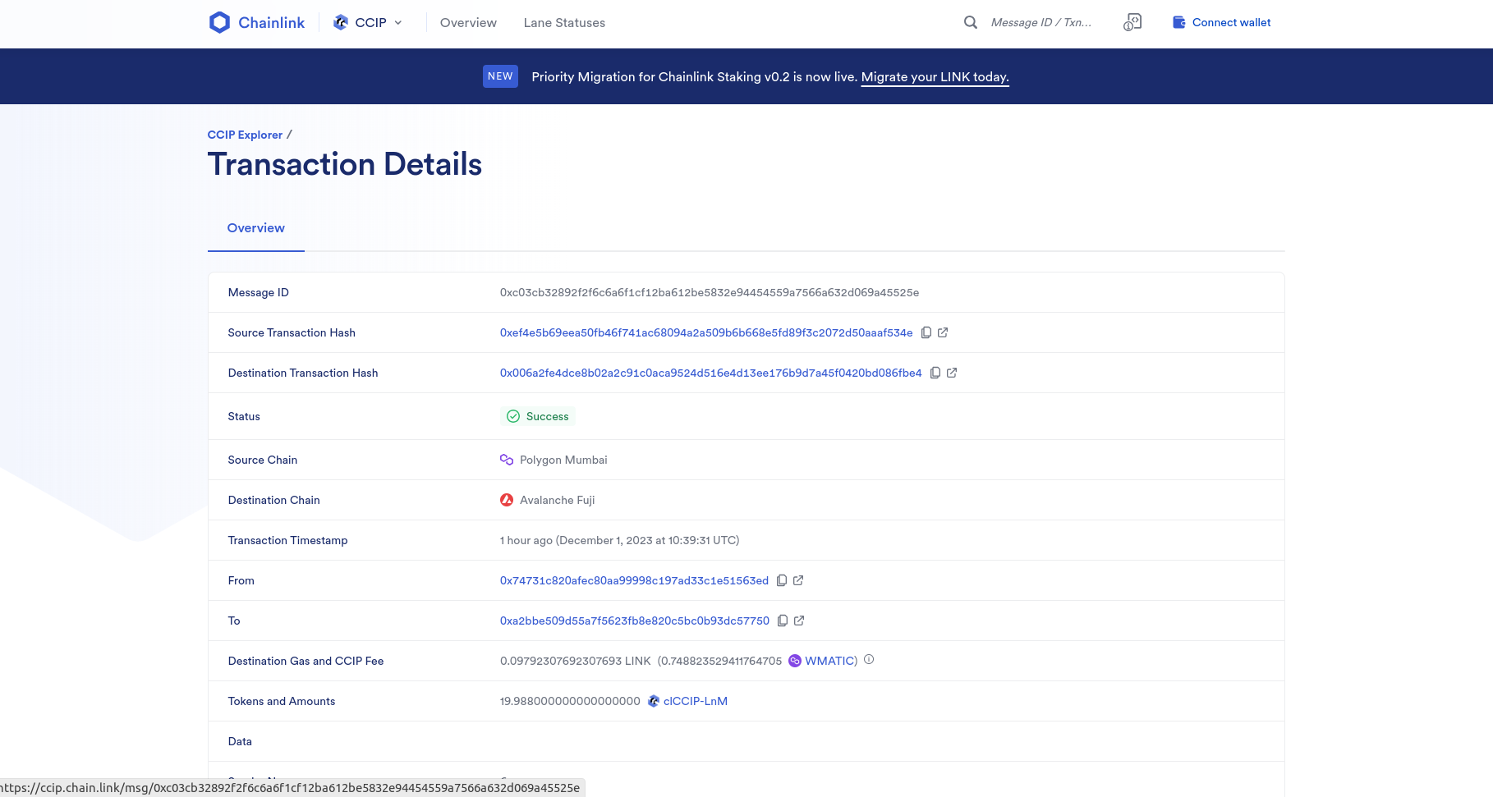Open the clCCIP-LnM token link
1493x797 pixels.
pyautogui.click(x=696, y=701)
